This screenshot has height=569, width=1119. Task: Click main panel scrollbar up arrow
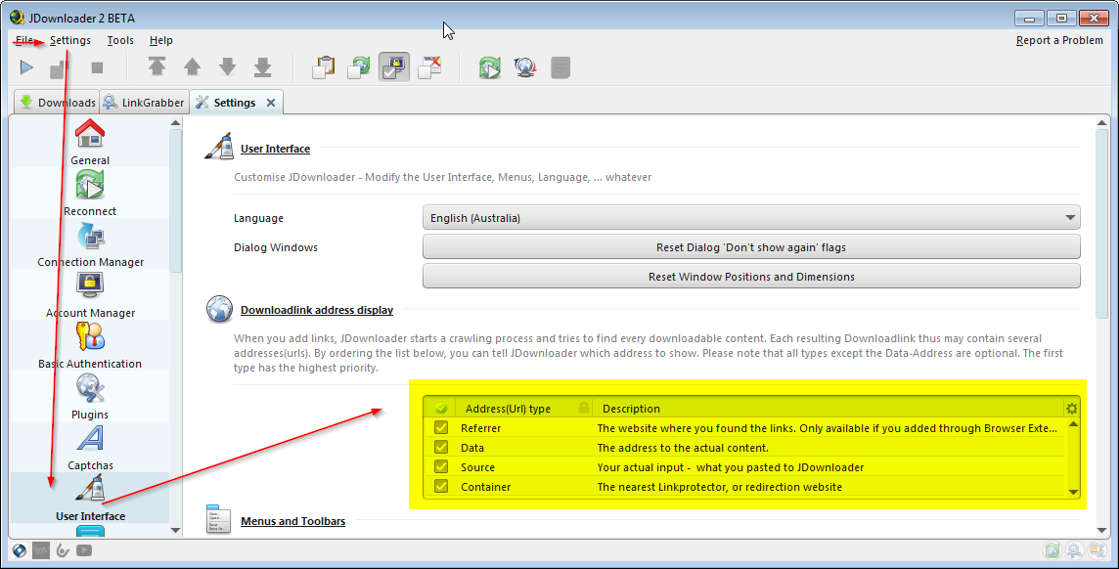[x=1101, y=123]
